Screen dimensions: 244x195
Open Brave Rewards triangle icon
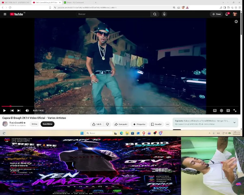coord(187,8)
